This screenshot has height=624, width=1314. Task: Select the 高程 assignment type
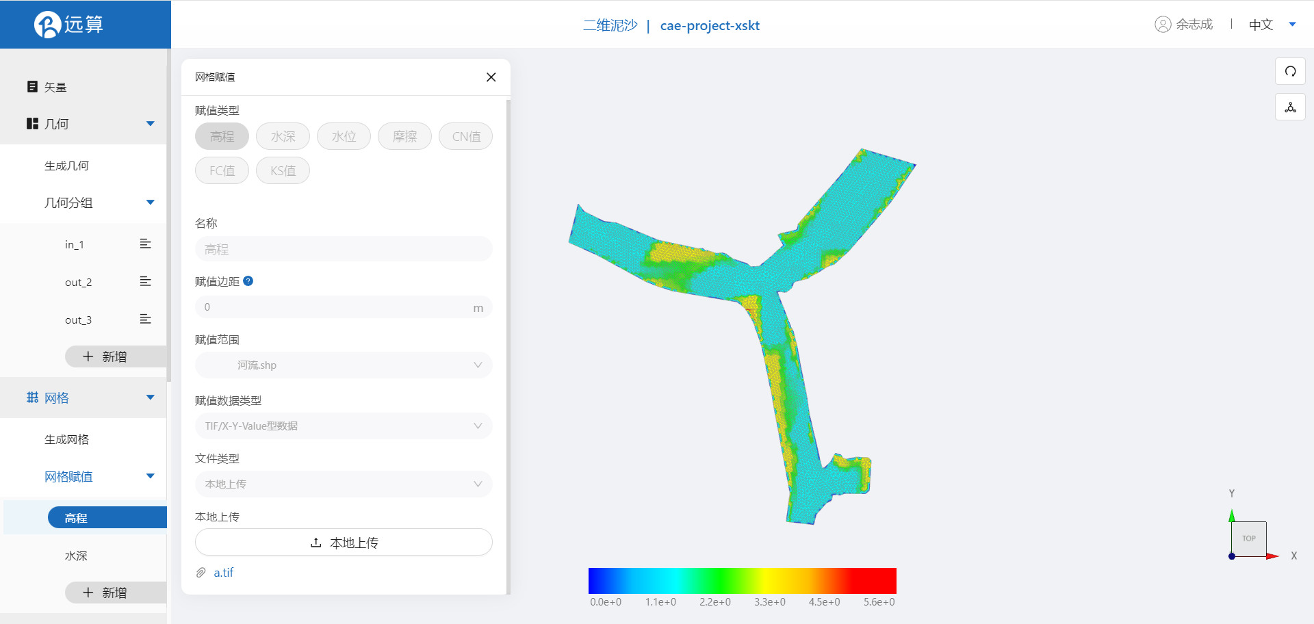coord(222,136)
